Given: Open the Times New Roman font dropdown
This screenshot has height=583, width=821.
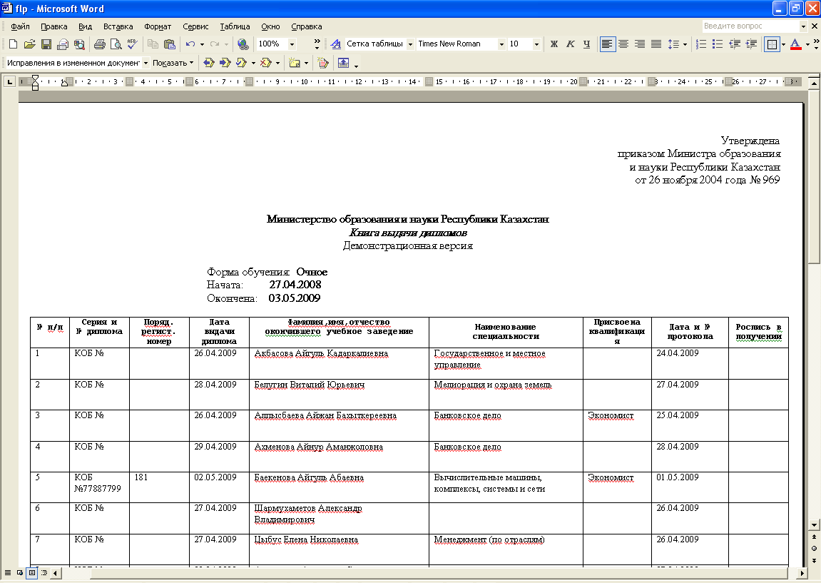Looking at the screenshot, I should click(501, 44).
